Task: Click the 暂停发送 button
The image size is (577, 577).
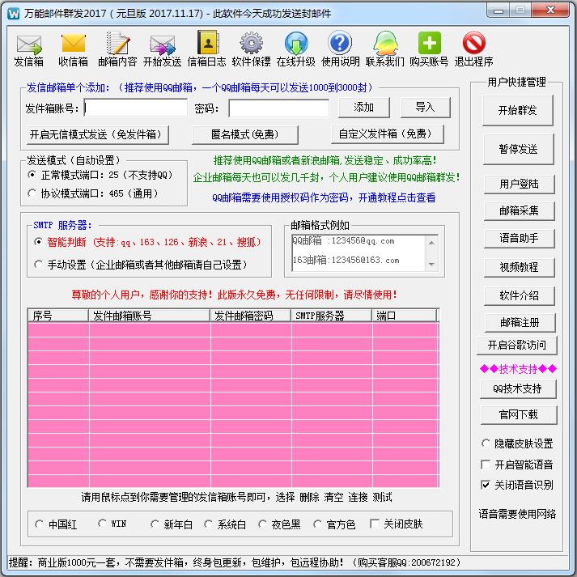Action: coord(518,149)
